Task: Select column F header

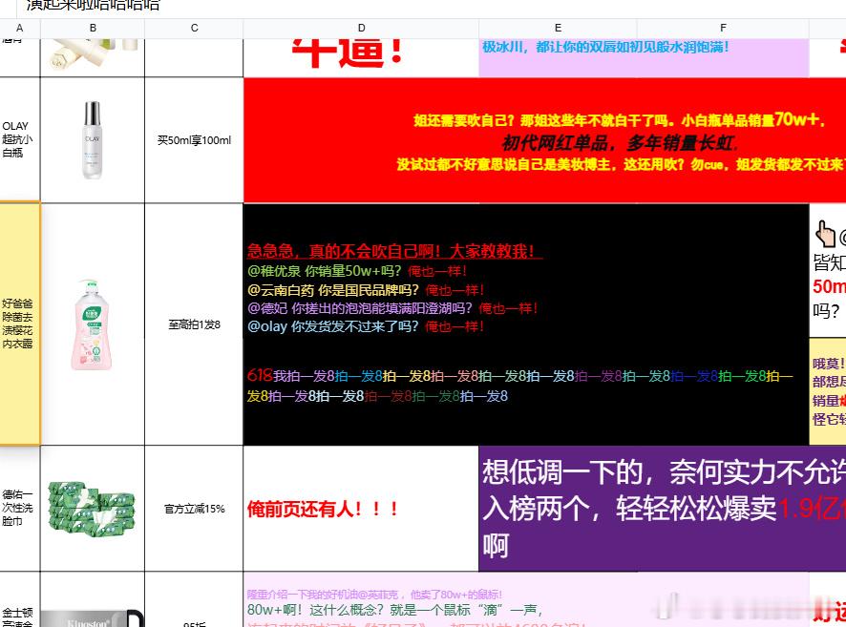Action: pyautogui.click(x=723, y=28)
